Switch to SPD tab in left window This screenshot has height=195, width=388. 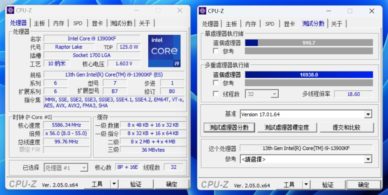pyautogui.click(x=78, y=23)
